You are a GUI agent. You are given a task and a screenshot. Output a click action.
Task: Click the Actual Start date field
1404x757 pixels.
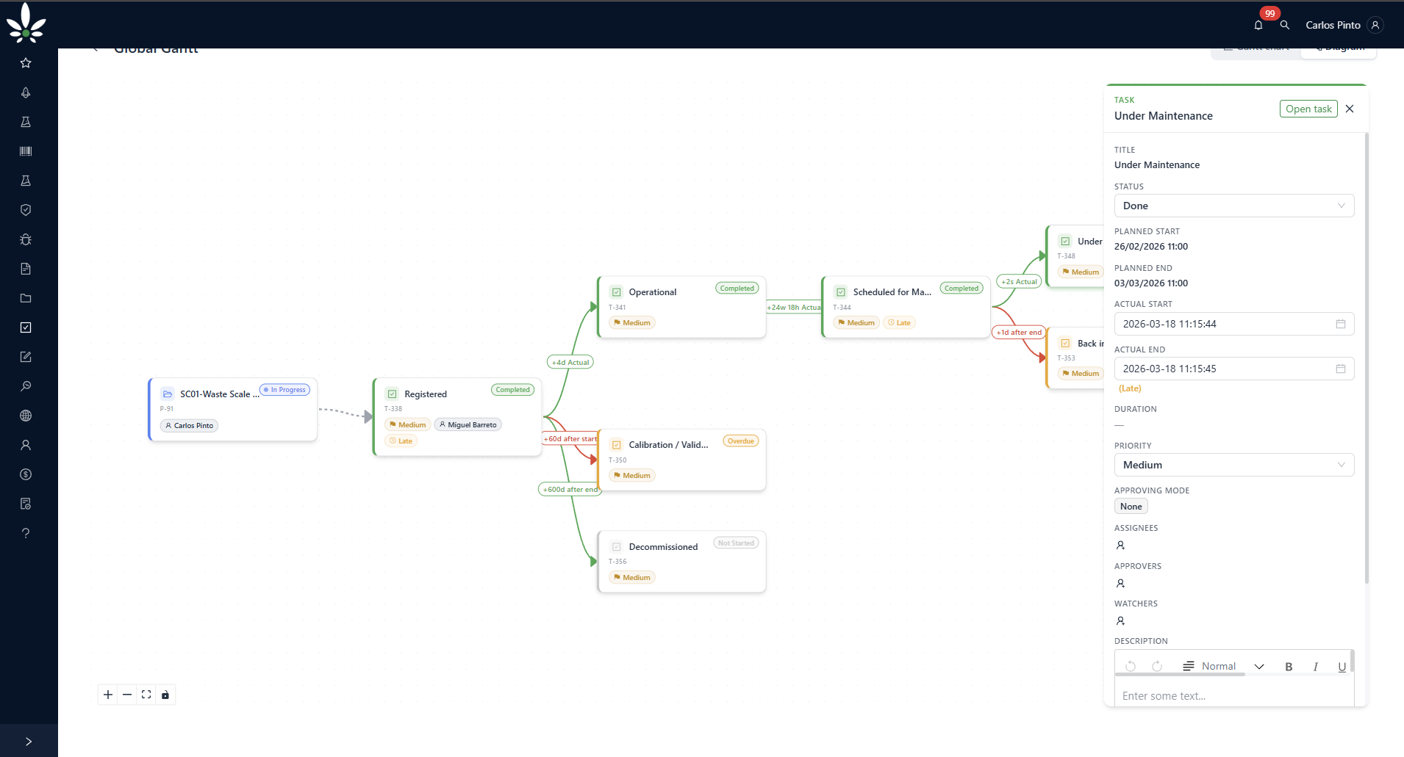point(1234,324)
